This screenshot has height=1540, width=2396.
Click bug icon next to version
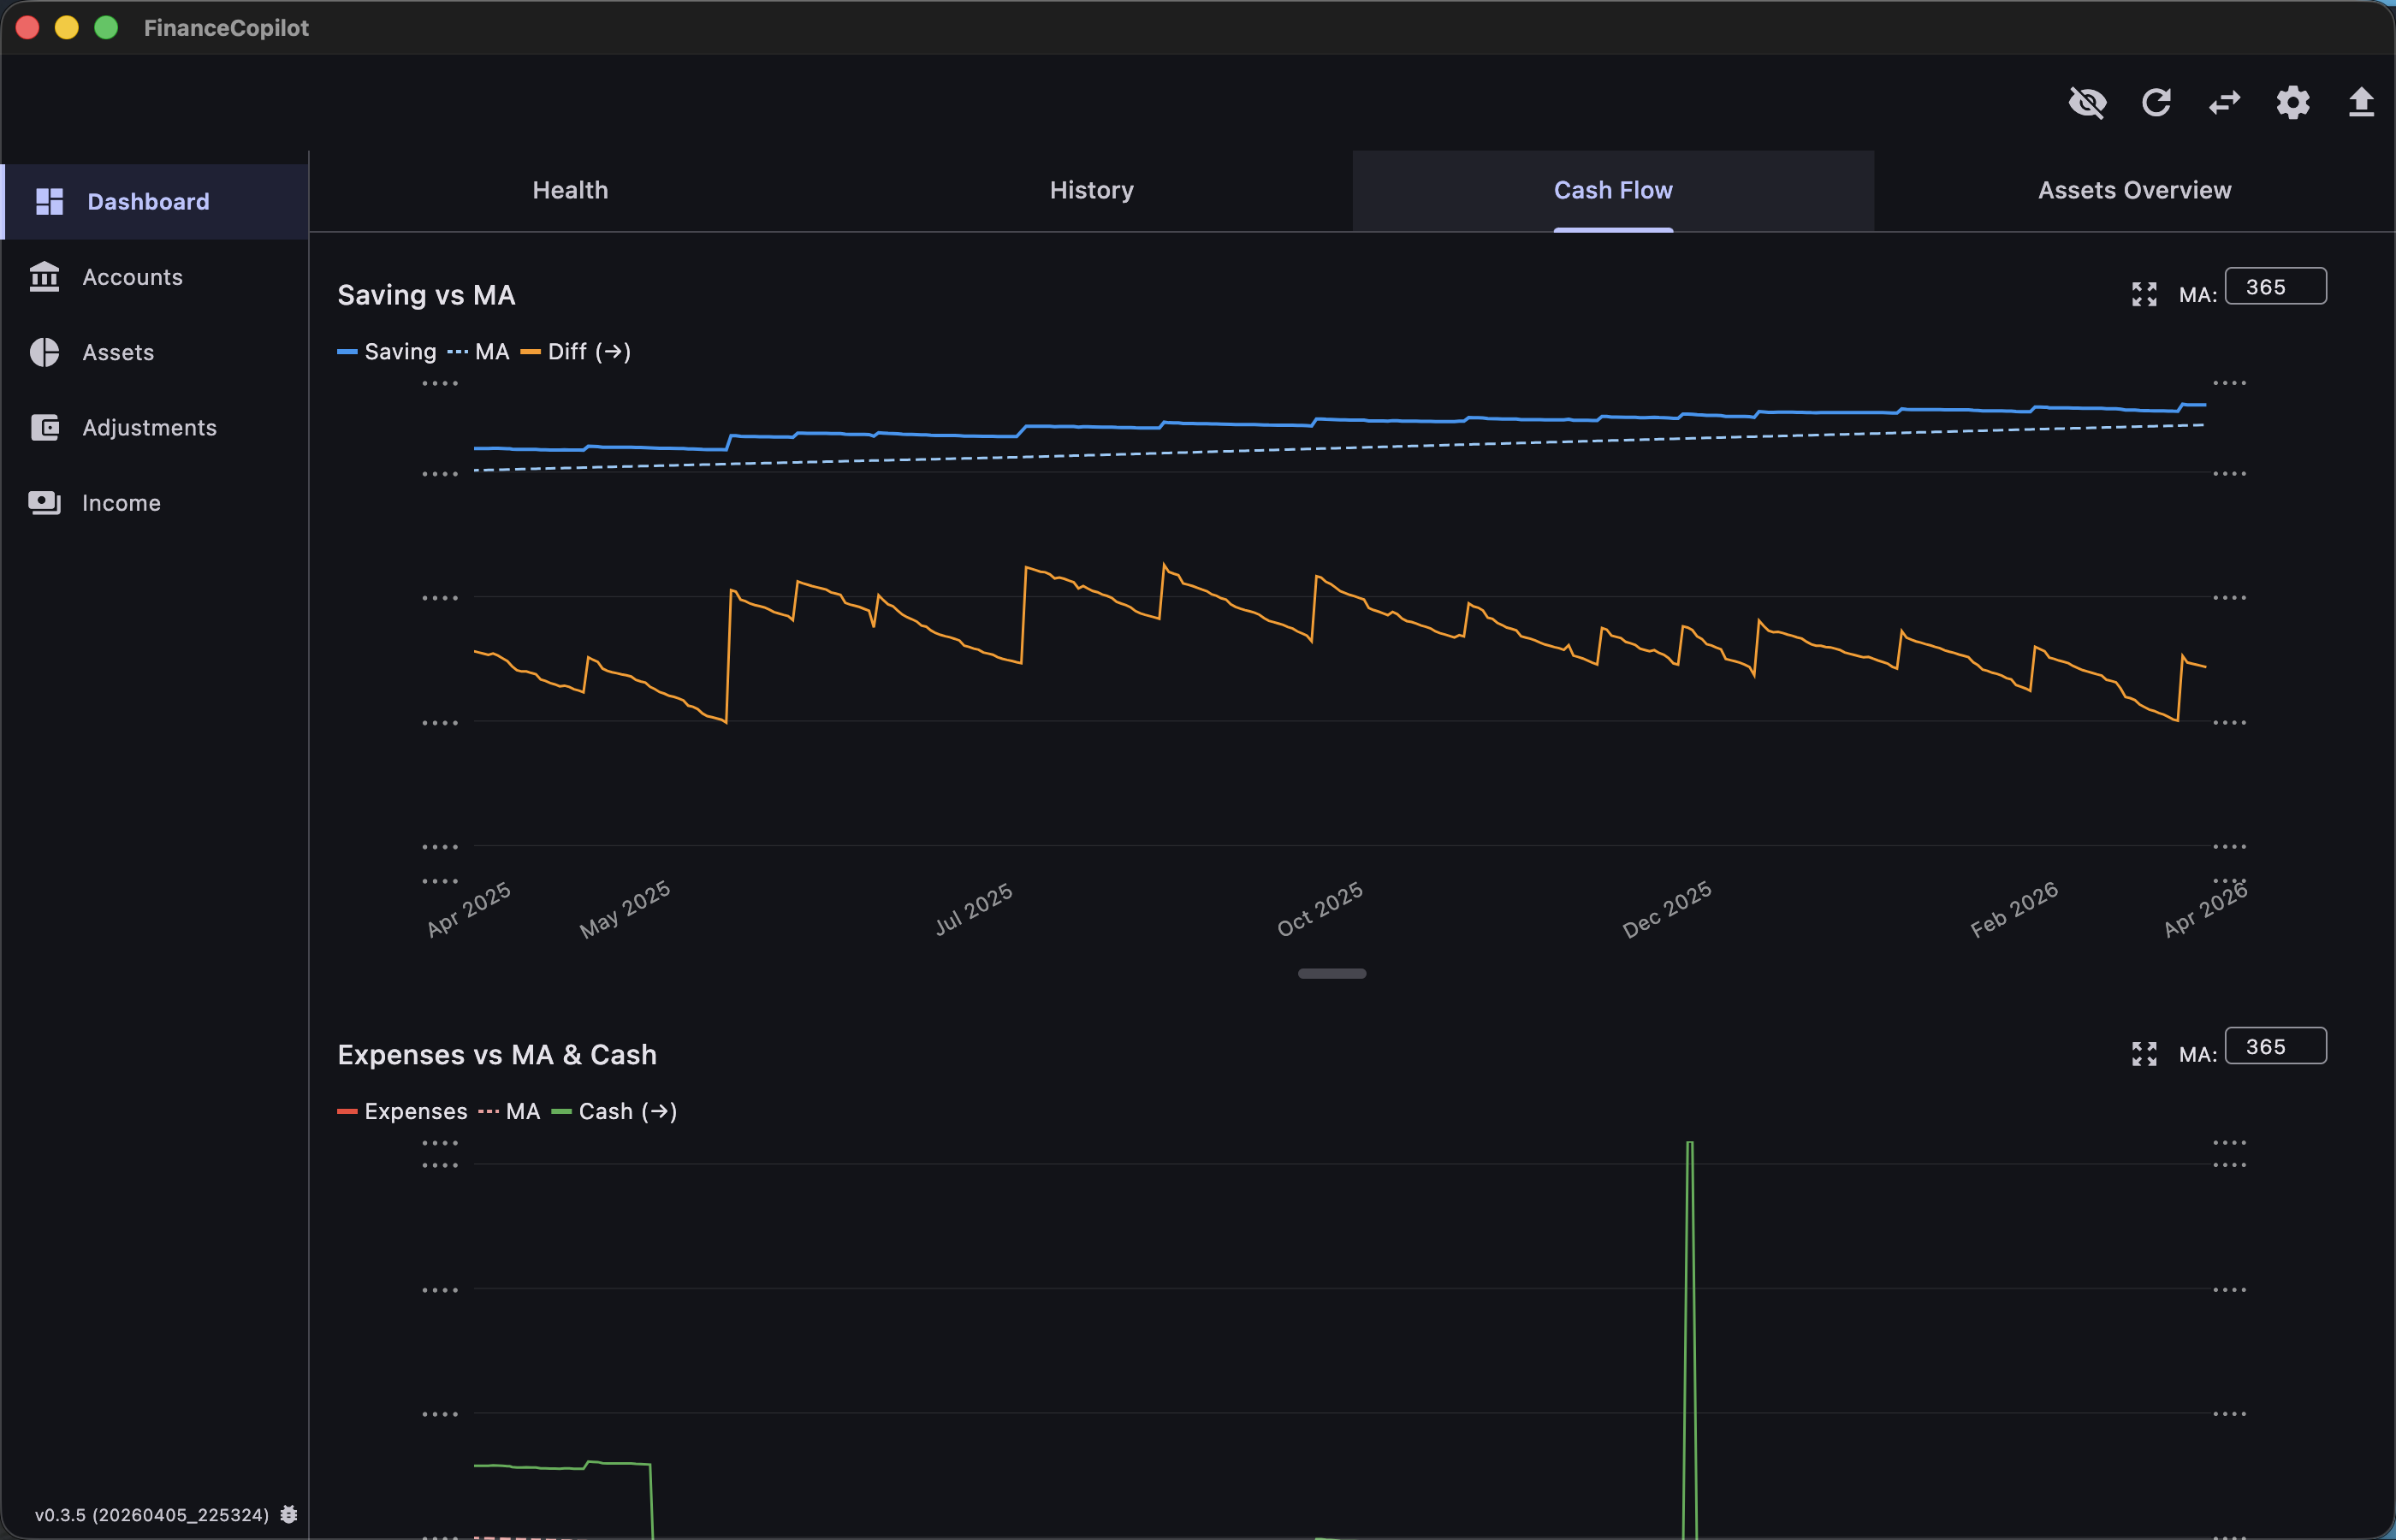click(289, 1514)
